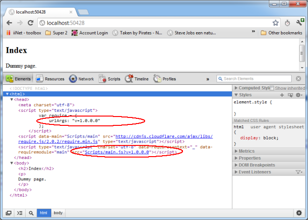Open DevTools settings gear icon
Image resolution: width=308 pixels, height=220 pixels.
pyautogui.click(x=299, y=213)
